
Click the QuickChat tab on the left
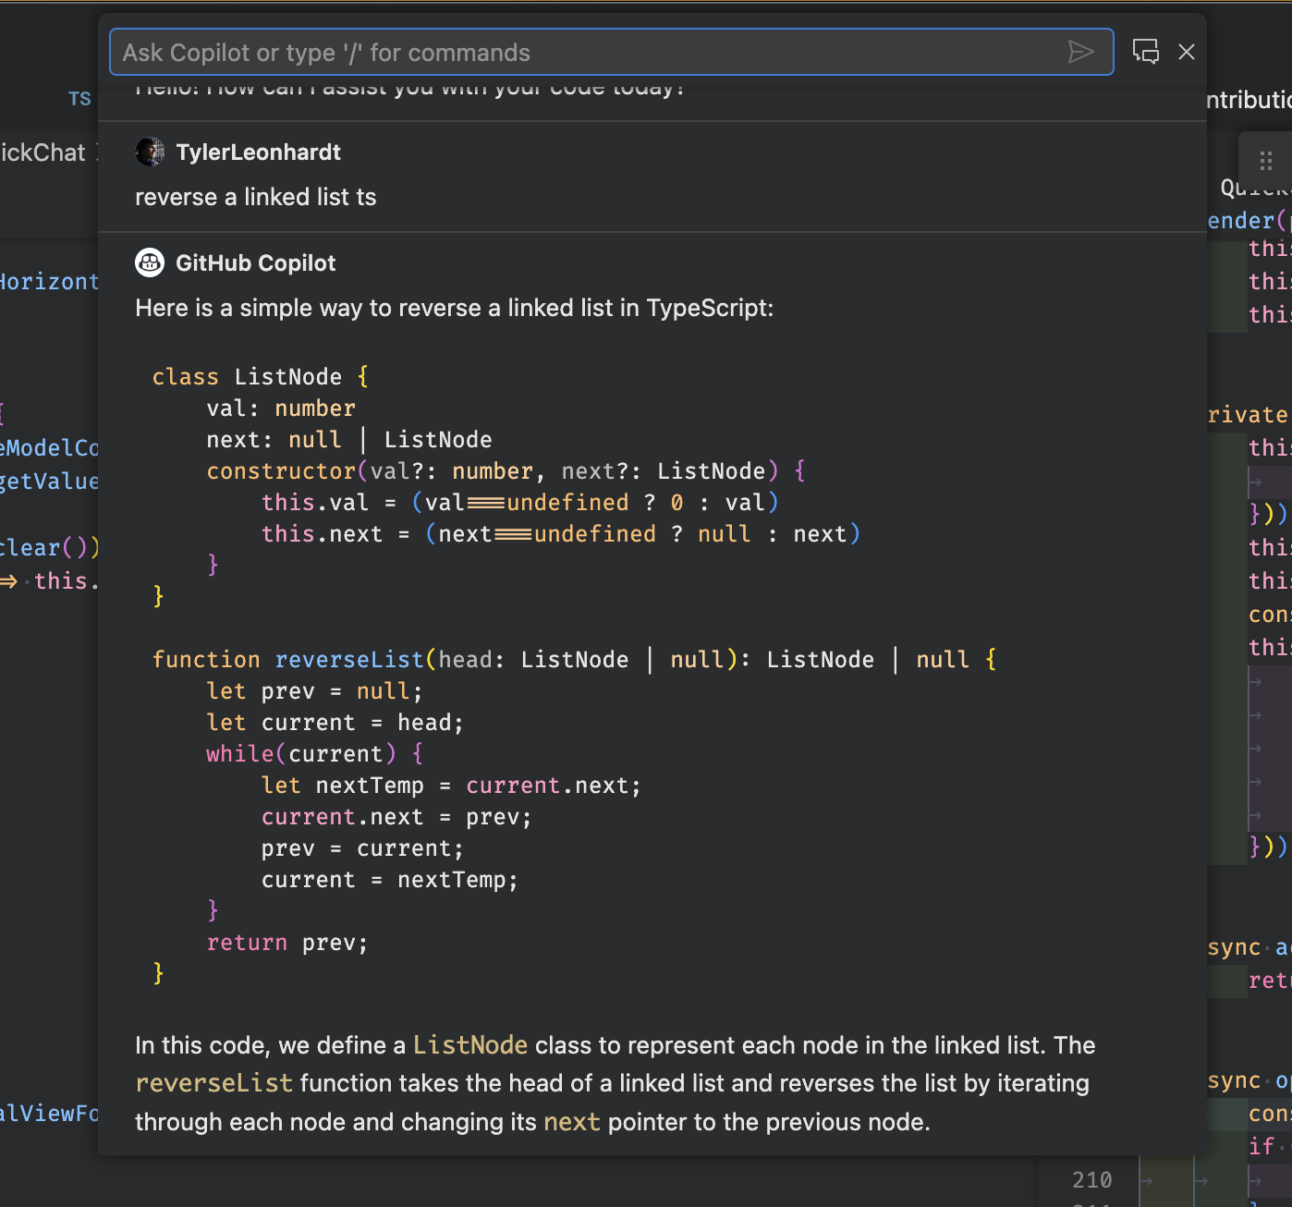42,152
